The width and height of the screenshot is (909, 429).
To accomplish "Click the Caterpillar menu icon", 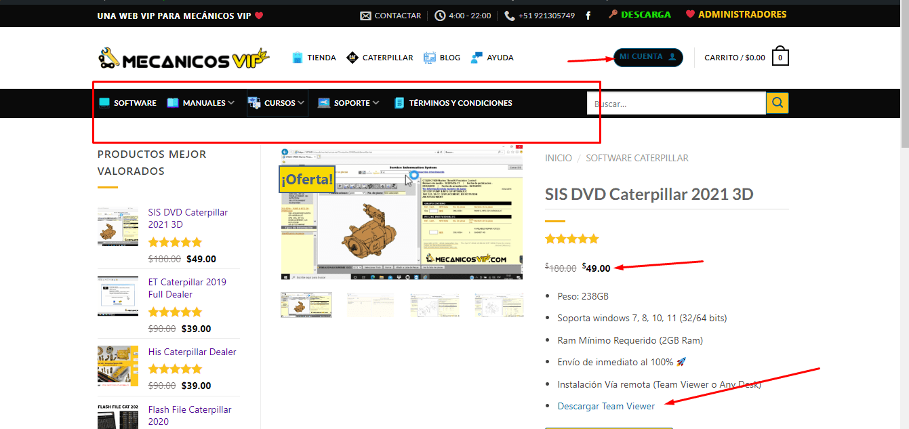I will 352,58.
